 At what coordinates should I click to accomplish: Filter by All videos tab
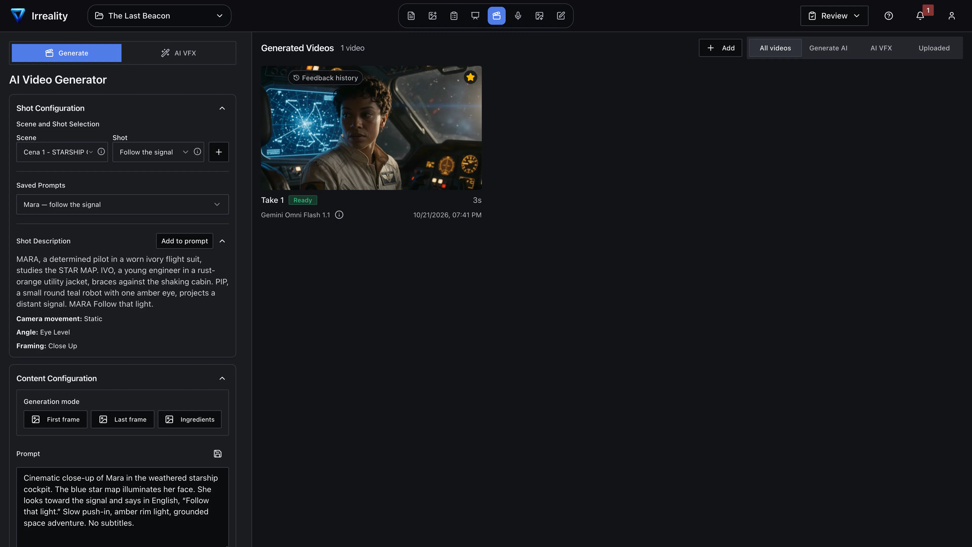point(775,48)
